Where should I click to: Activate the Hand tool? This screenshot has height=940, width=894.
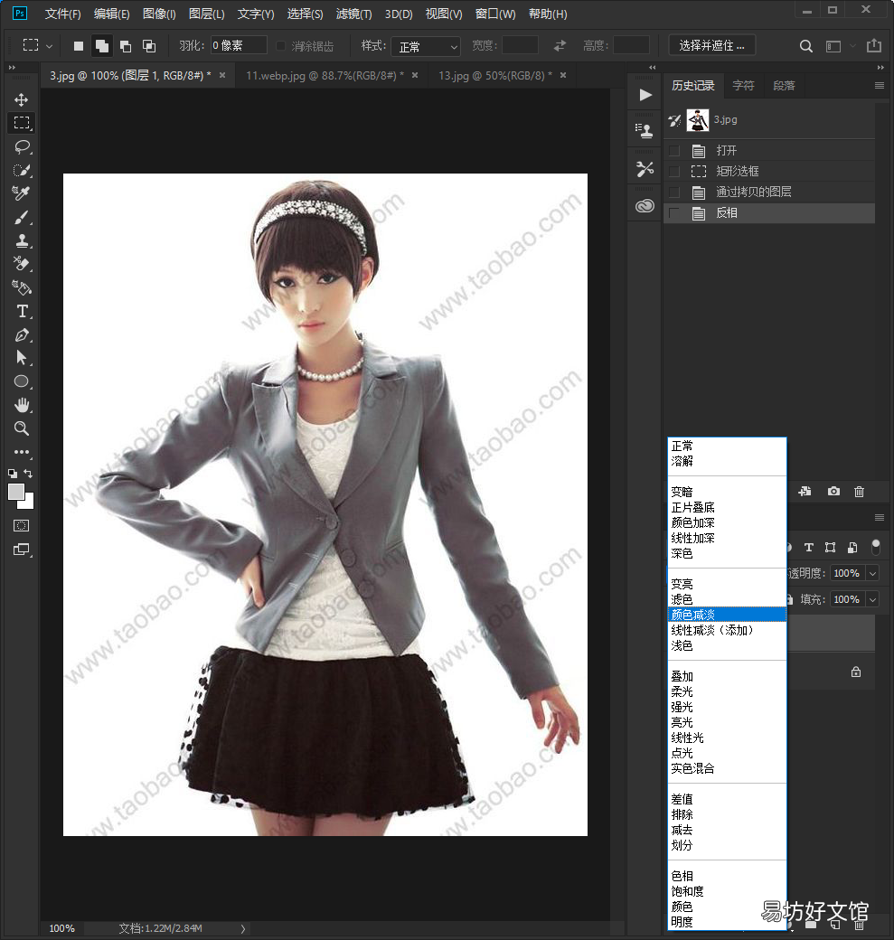(22, 405)
